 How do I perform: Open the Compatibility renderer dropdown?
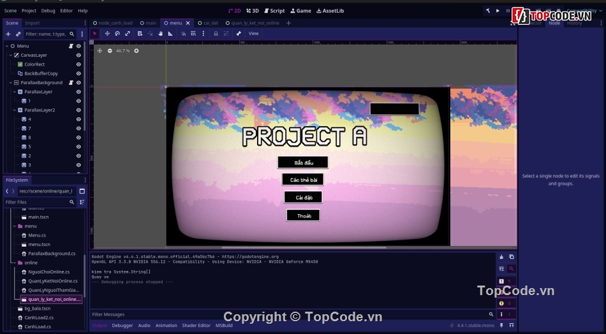click(x=584, y=11)
